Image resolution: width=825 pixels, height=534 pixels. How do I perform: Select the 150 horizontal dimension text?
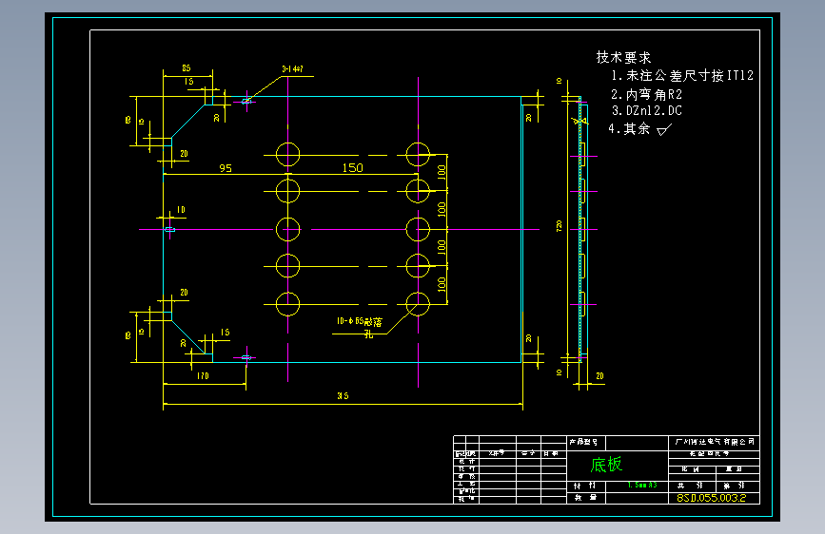(x=352, y=167)
